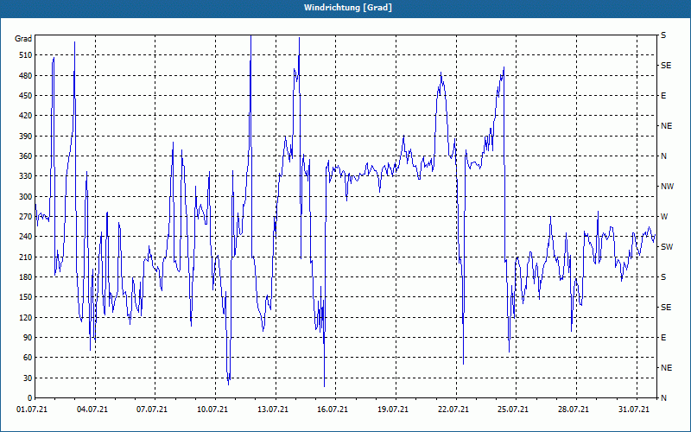Viewport: 691px width, 432px height.
Task: Select the 120 value on the degree axis
Action: point(26,317)
